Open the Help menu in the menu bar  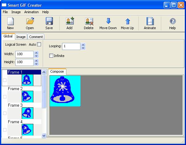46,12
